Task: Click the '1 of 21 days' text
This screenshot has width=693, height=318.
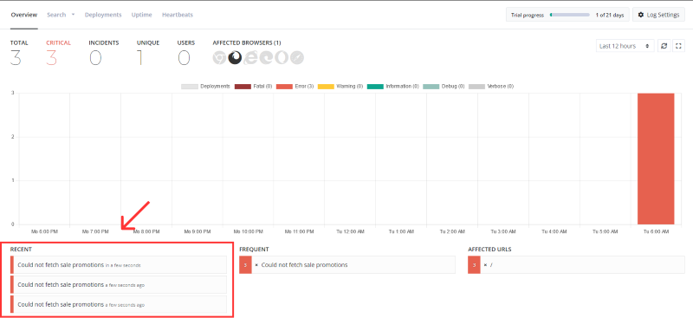Action: (610, 15)
